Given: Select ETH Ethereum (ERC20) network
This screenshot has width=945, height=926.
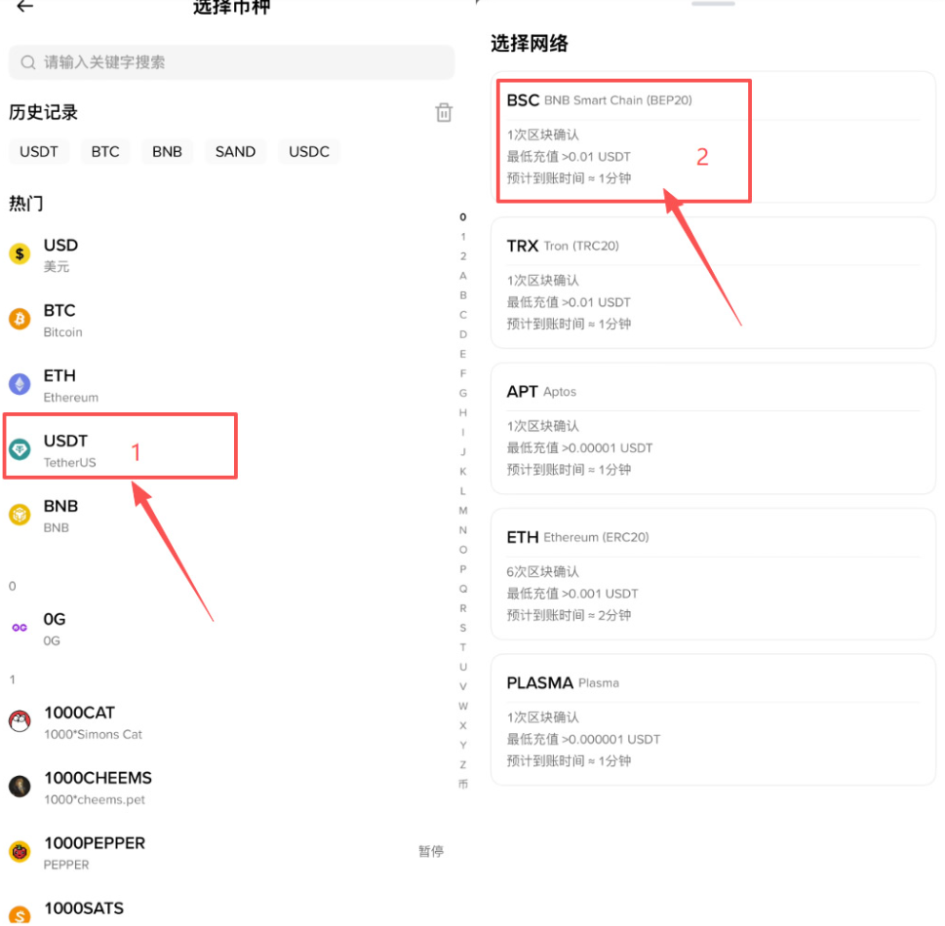Looking at the screenshot, I should [x=713, y=574].
